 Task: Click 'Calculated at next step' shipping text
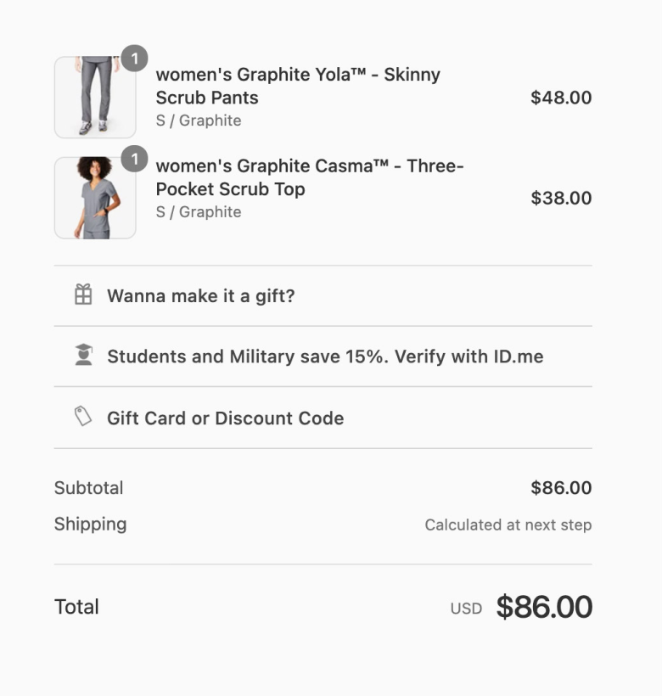pos(508,525)
